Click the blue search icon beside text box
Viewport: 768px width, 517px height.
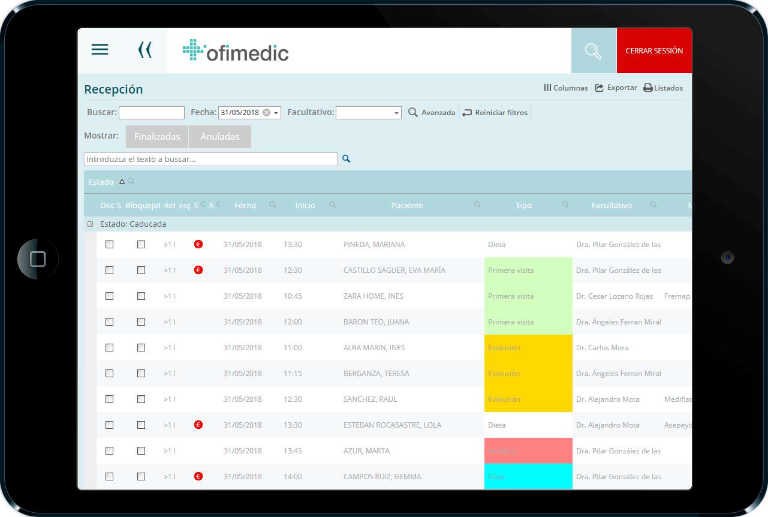coord(346,159)
